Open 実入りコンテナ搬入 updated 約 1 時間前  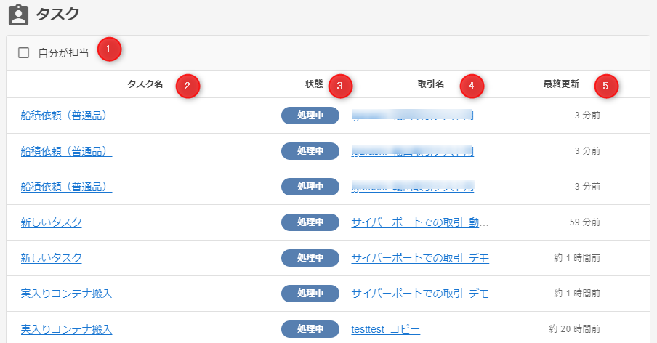pos(66,294)
